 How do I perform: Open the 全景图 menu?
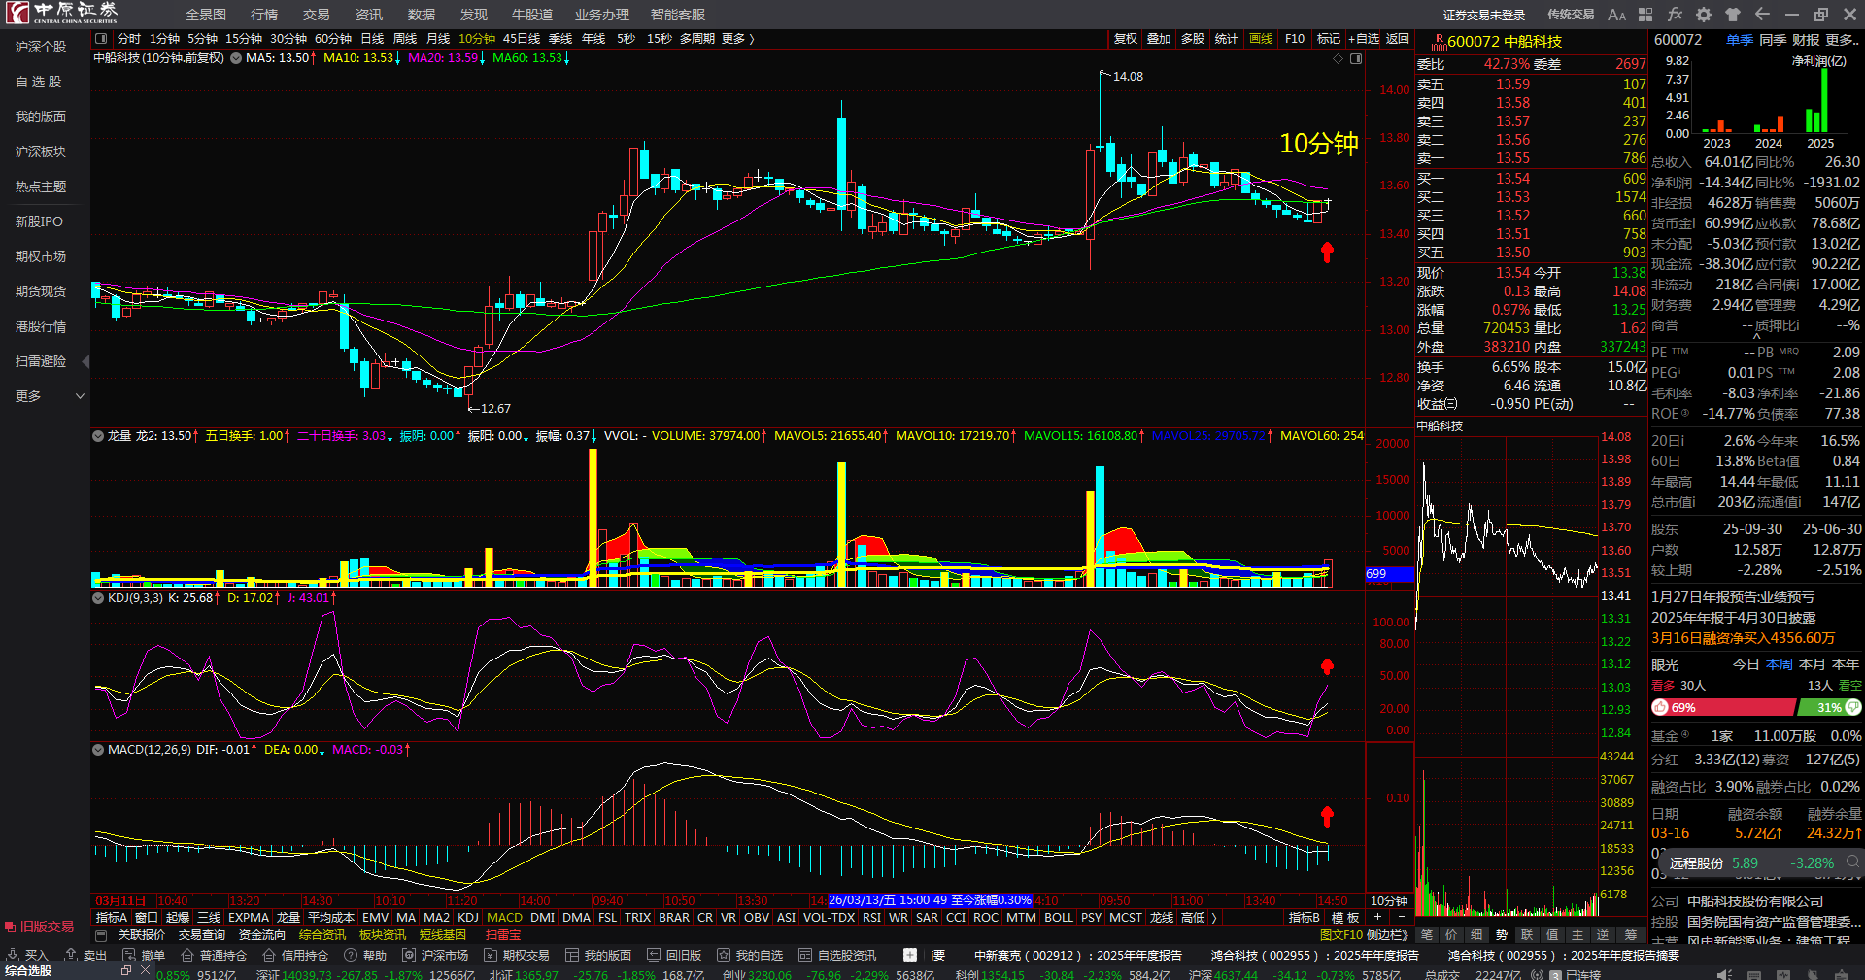tap(206, 15)
